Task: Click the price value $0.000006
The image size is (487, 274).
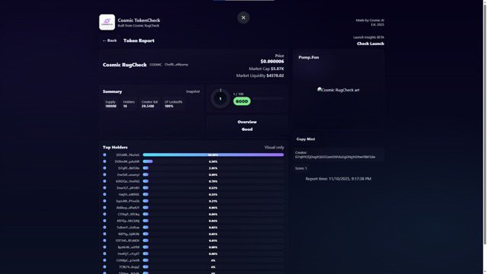Action: pyautogui.click(x=272, y=62)
